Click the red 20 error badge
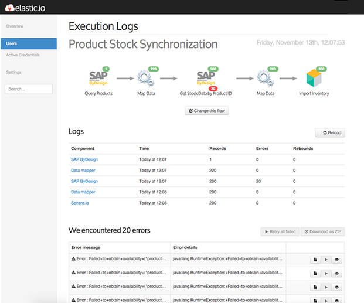 213,88
